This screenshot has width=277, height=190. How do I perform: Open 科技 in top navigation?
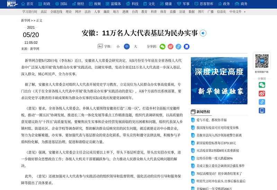click(132, 4)
